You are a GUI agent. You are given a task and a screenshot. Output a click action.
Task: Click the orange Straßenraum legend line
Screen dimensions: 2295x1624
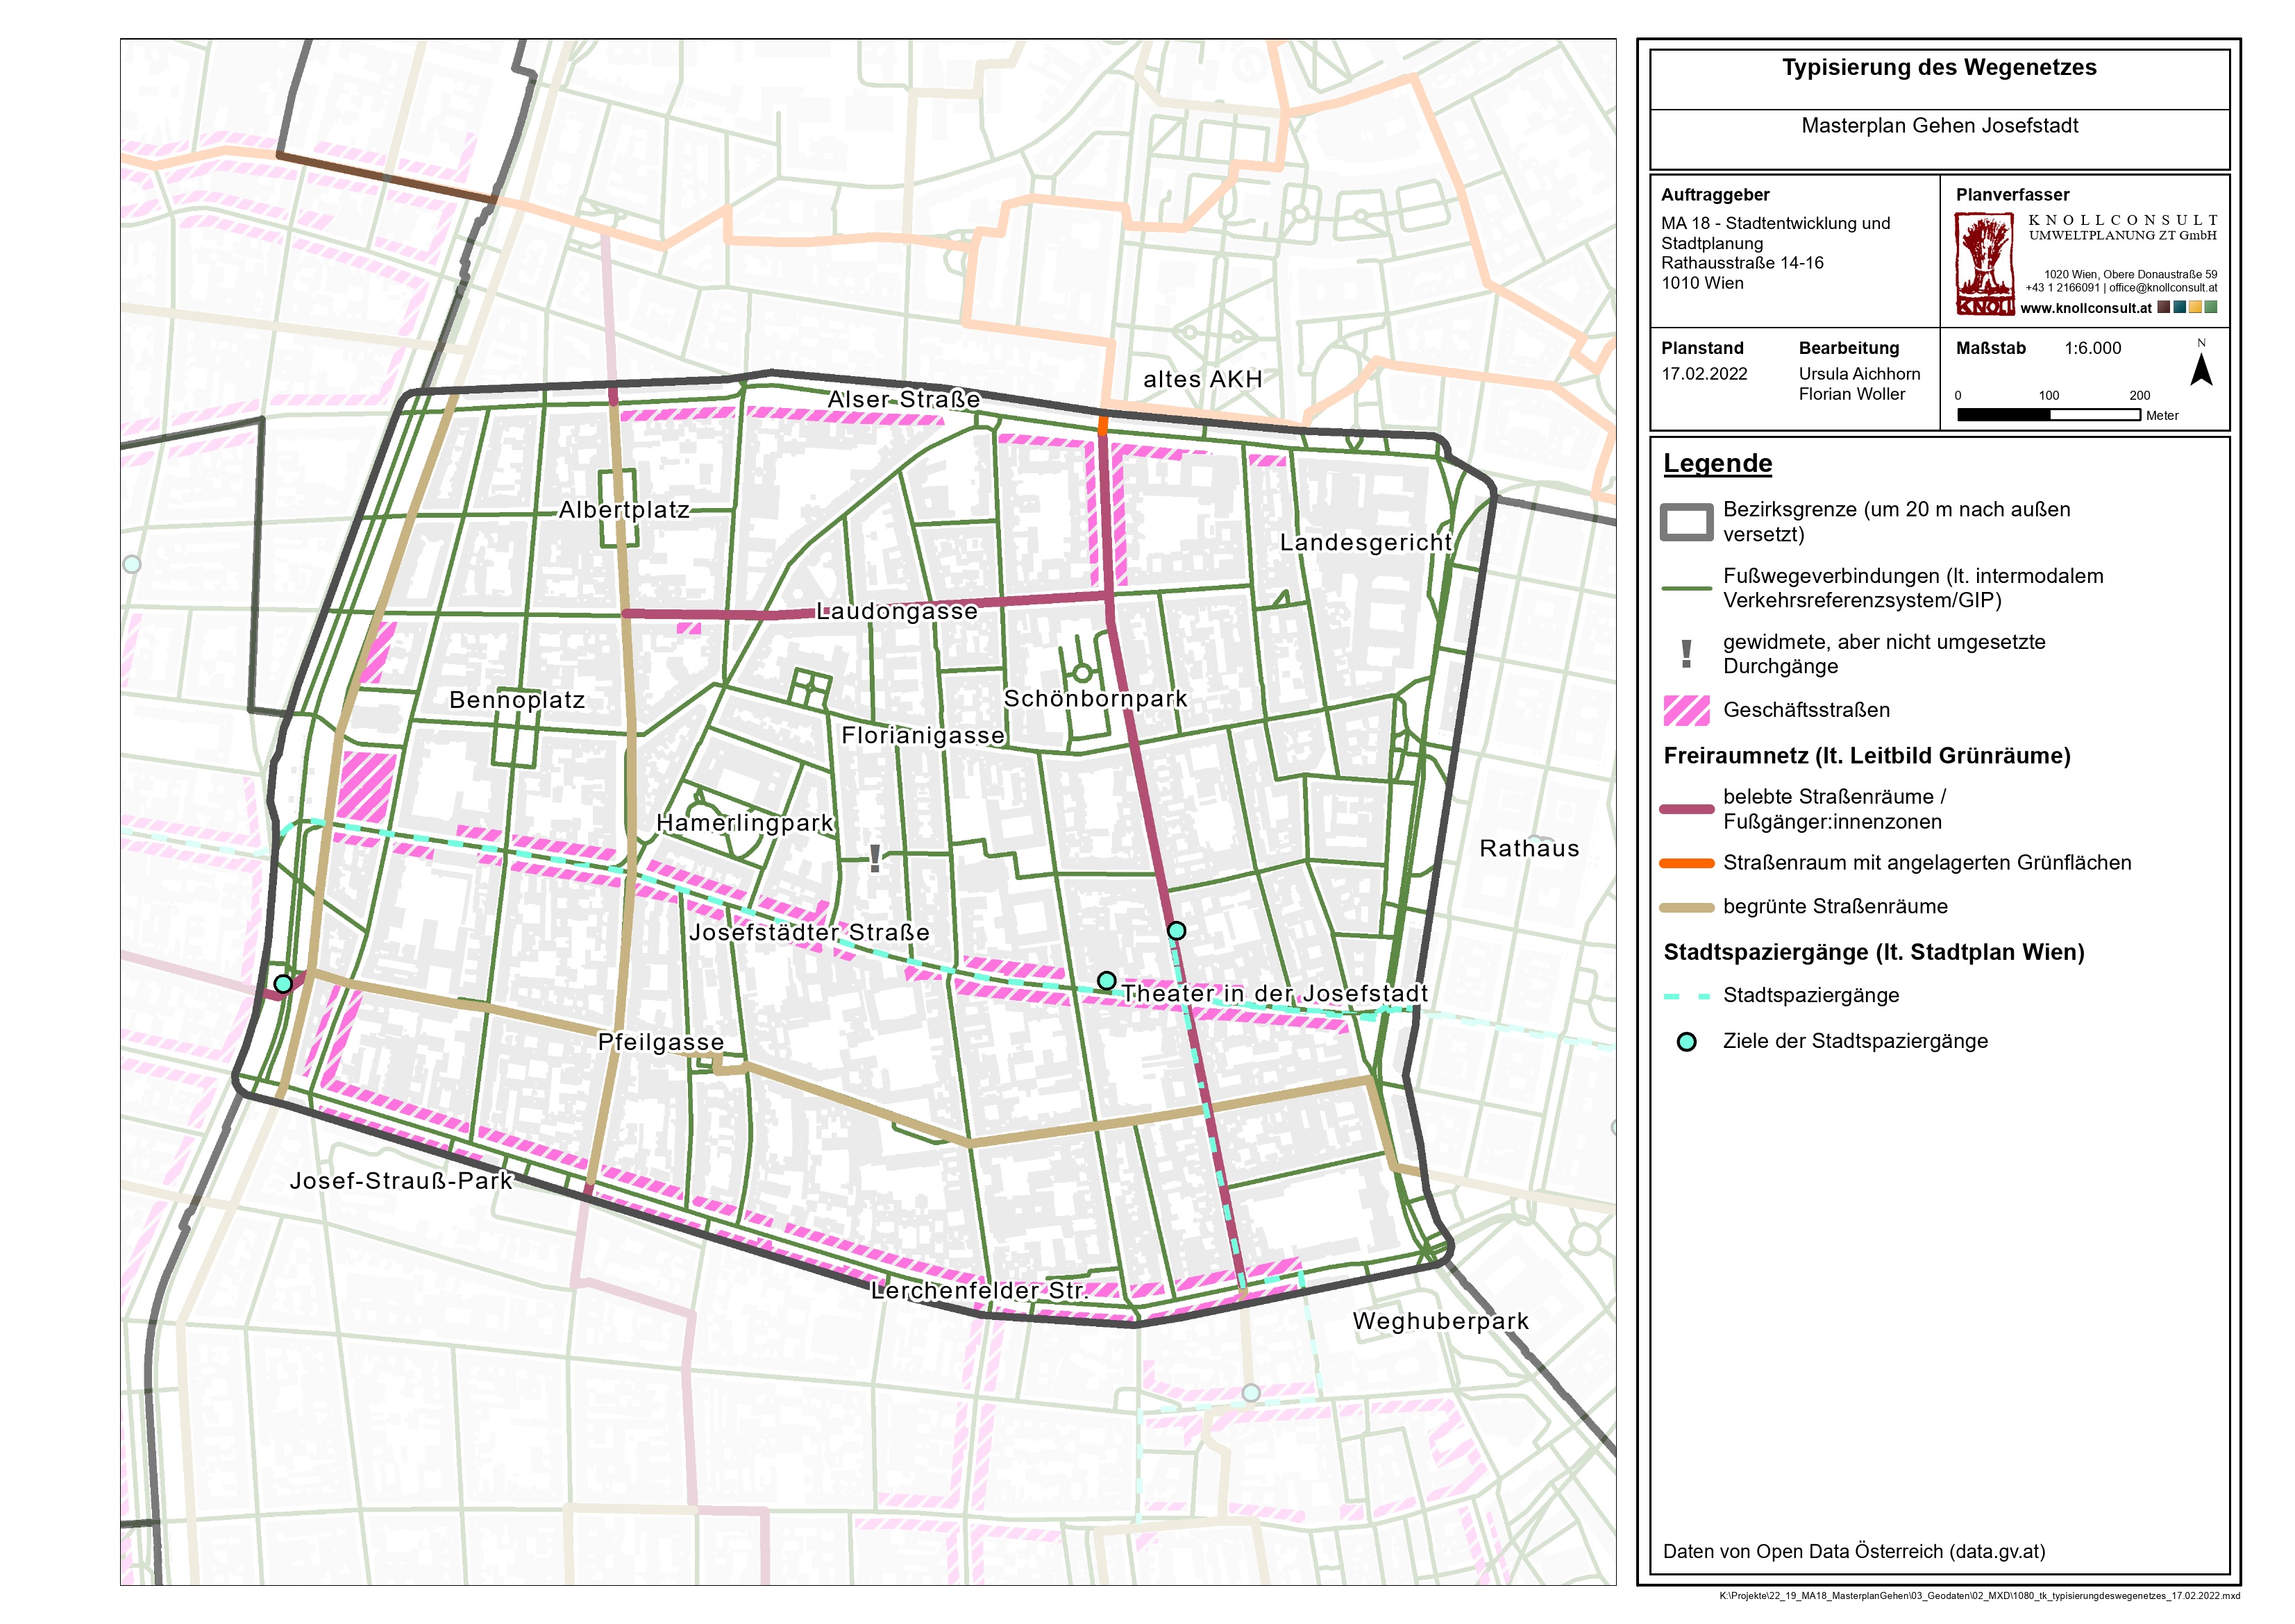click(x=1687, y=863)
